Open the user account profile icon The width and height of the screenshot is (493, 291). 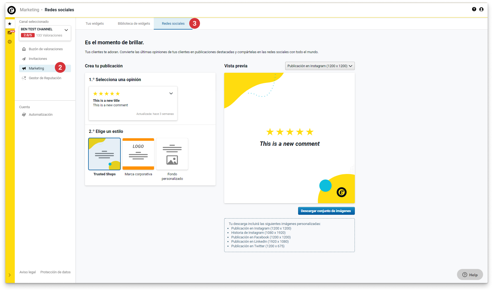point(481,9)
